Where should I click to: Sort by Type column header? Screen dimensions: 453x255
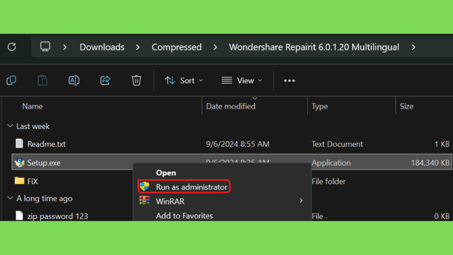click(319, 106)
